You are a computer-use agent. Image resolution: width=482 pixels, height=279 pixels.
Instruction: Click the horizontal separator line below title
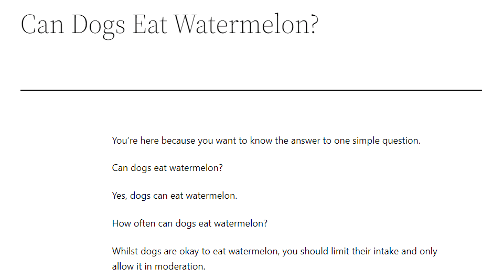[251, 90]
